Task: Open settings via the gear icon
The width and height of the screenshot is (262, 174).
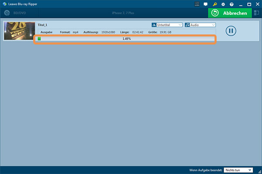Action: 223,4
